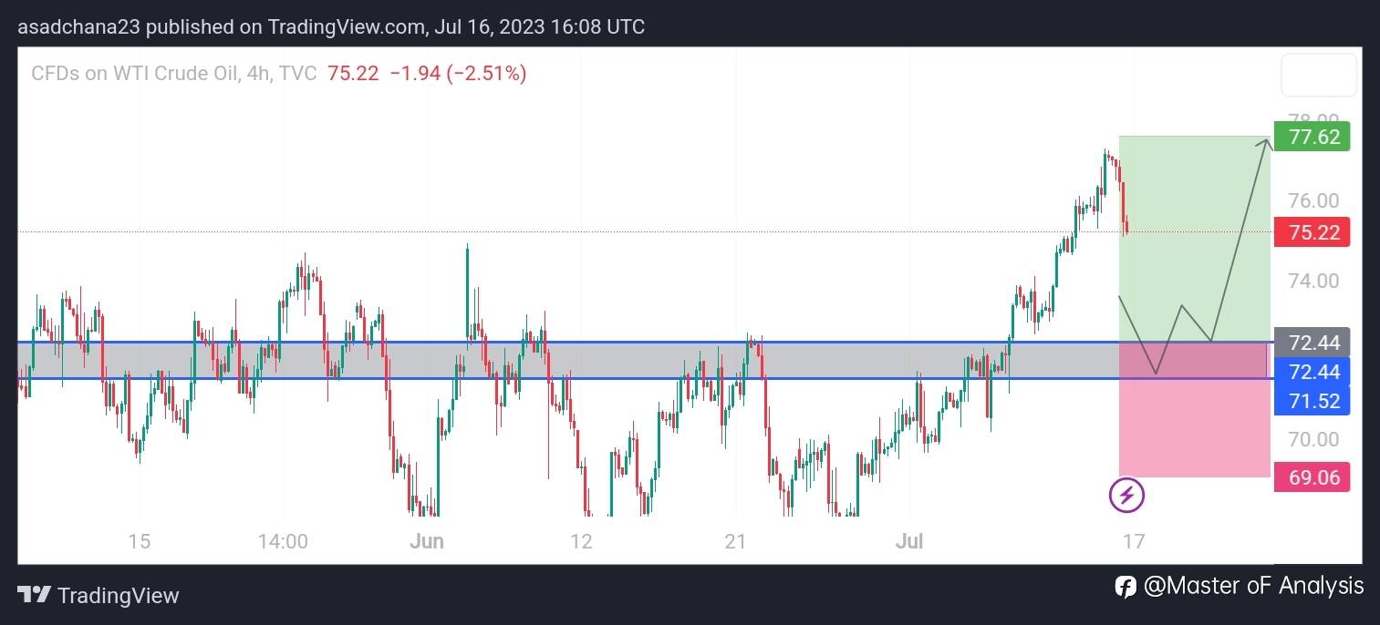Select the pink stop-loss zone below 72.44

coord(1193,428)
